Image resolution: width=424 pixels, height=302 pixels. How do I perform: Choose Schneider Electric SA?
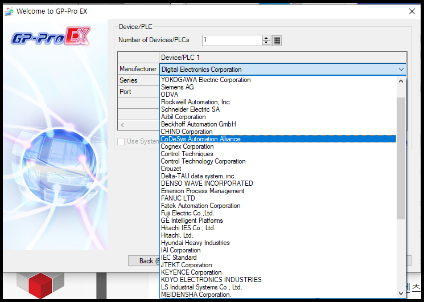coord(278,109)
